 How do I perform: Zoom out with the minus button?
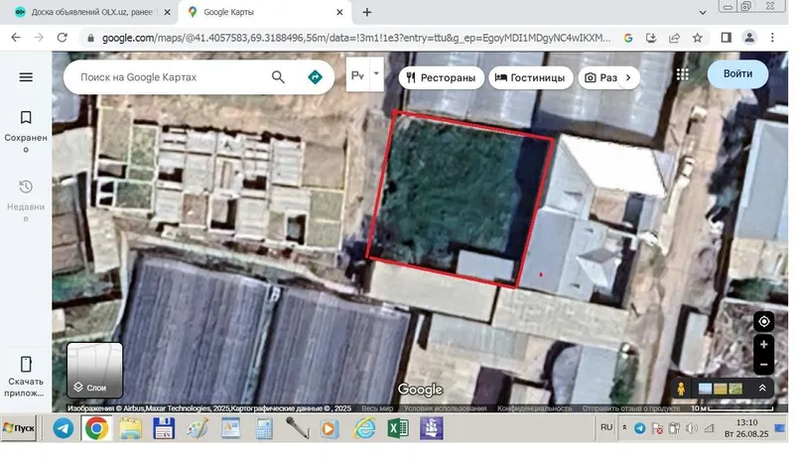[x=763, y=365]
